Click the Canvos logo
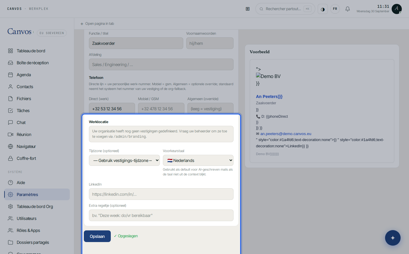Viewport: 409px width, 254px height. tap(19, 31)
